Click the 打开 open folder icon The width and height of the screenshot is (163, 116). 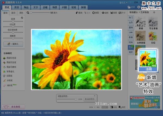click(129, 7)
